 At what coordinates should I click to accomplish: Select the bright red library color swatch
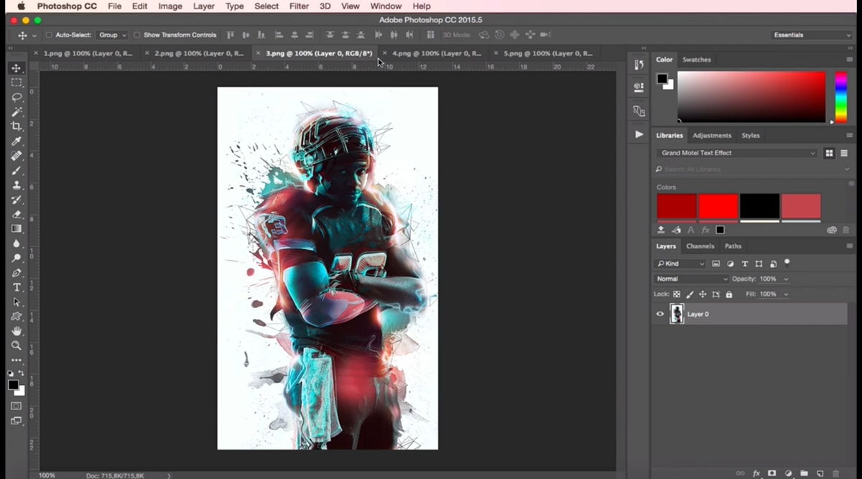718,206
